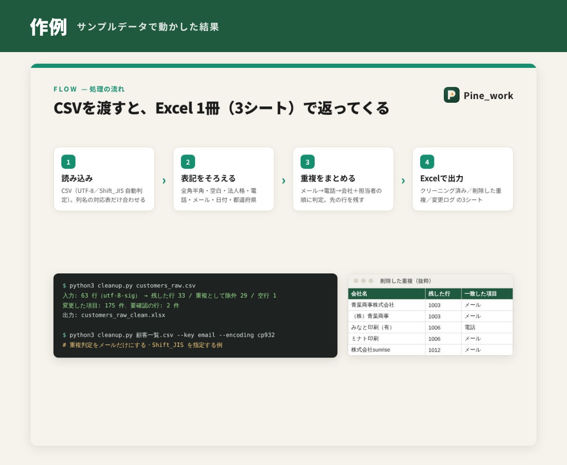This screenshot has height=465, width=567.
Task: Click chevron between 読み込み and 表記をそろえる
Action: [x=164, y=181]
